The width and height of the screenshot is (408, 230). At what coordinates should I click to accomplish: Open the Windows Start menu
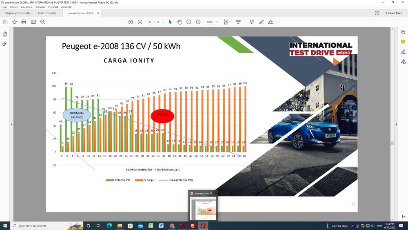tap(5, 226)
